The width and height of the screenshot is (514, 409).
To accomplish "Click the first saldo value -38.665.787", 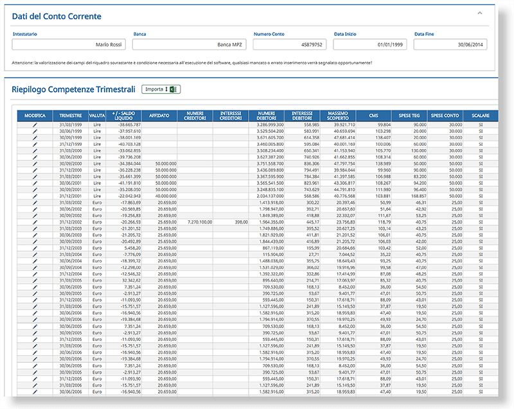I will click(x=130, y=125).
